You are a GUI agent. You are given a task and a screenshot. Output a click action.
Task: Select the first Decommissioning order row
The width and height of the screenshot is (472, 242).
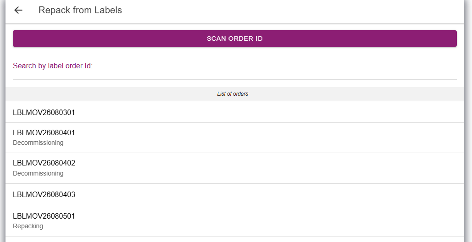234,137
